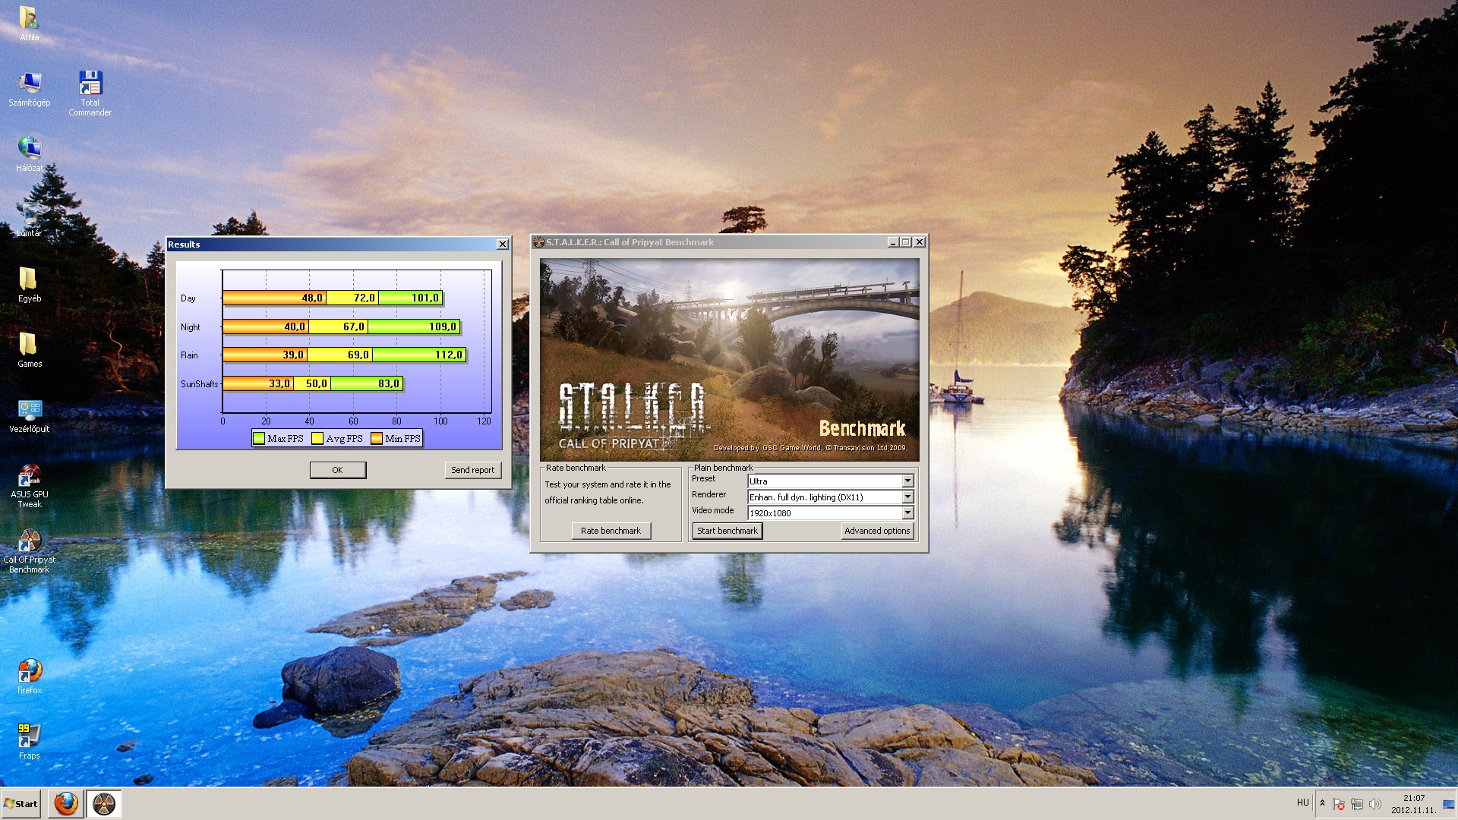Expand the Renderer dropdown arrow
Image resolution: width=1458 pixels, height=820 pixels.
907,497
